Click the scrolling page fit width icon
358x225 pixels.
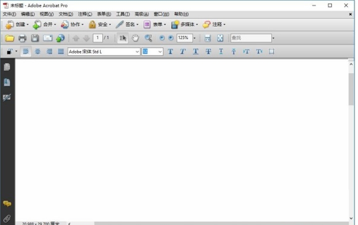[207, 38]
